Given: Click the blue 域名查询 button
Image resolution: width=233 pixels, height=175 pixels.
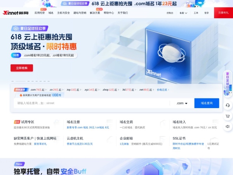Looking at the screenshot, I should tap(207, 103).
